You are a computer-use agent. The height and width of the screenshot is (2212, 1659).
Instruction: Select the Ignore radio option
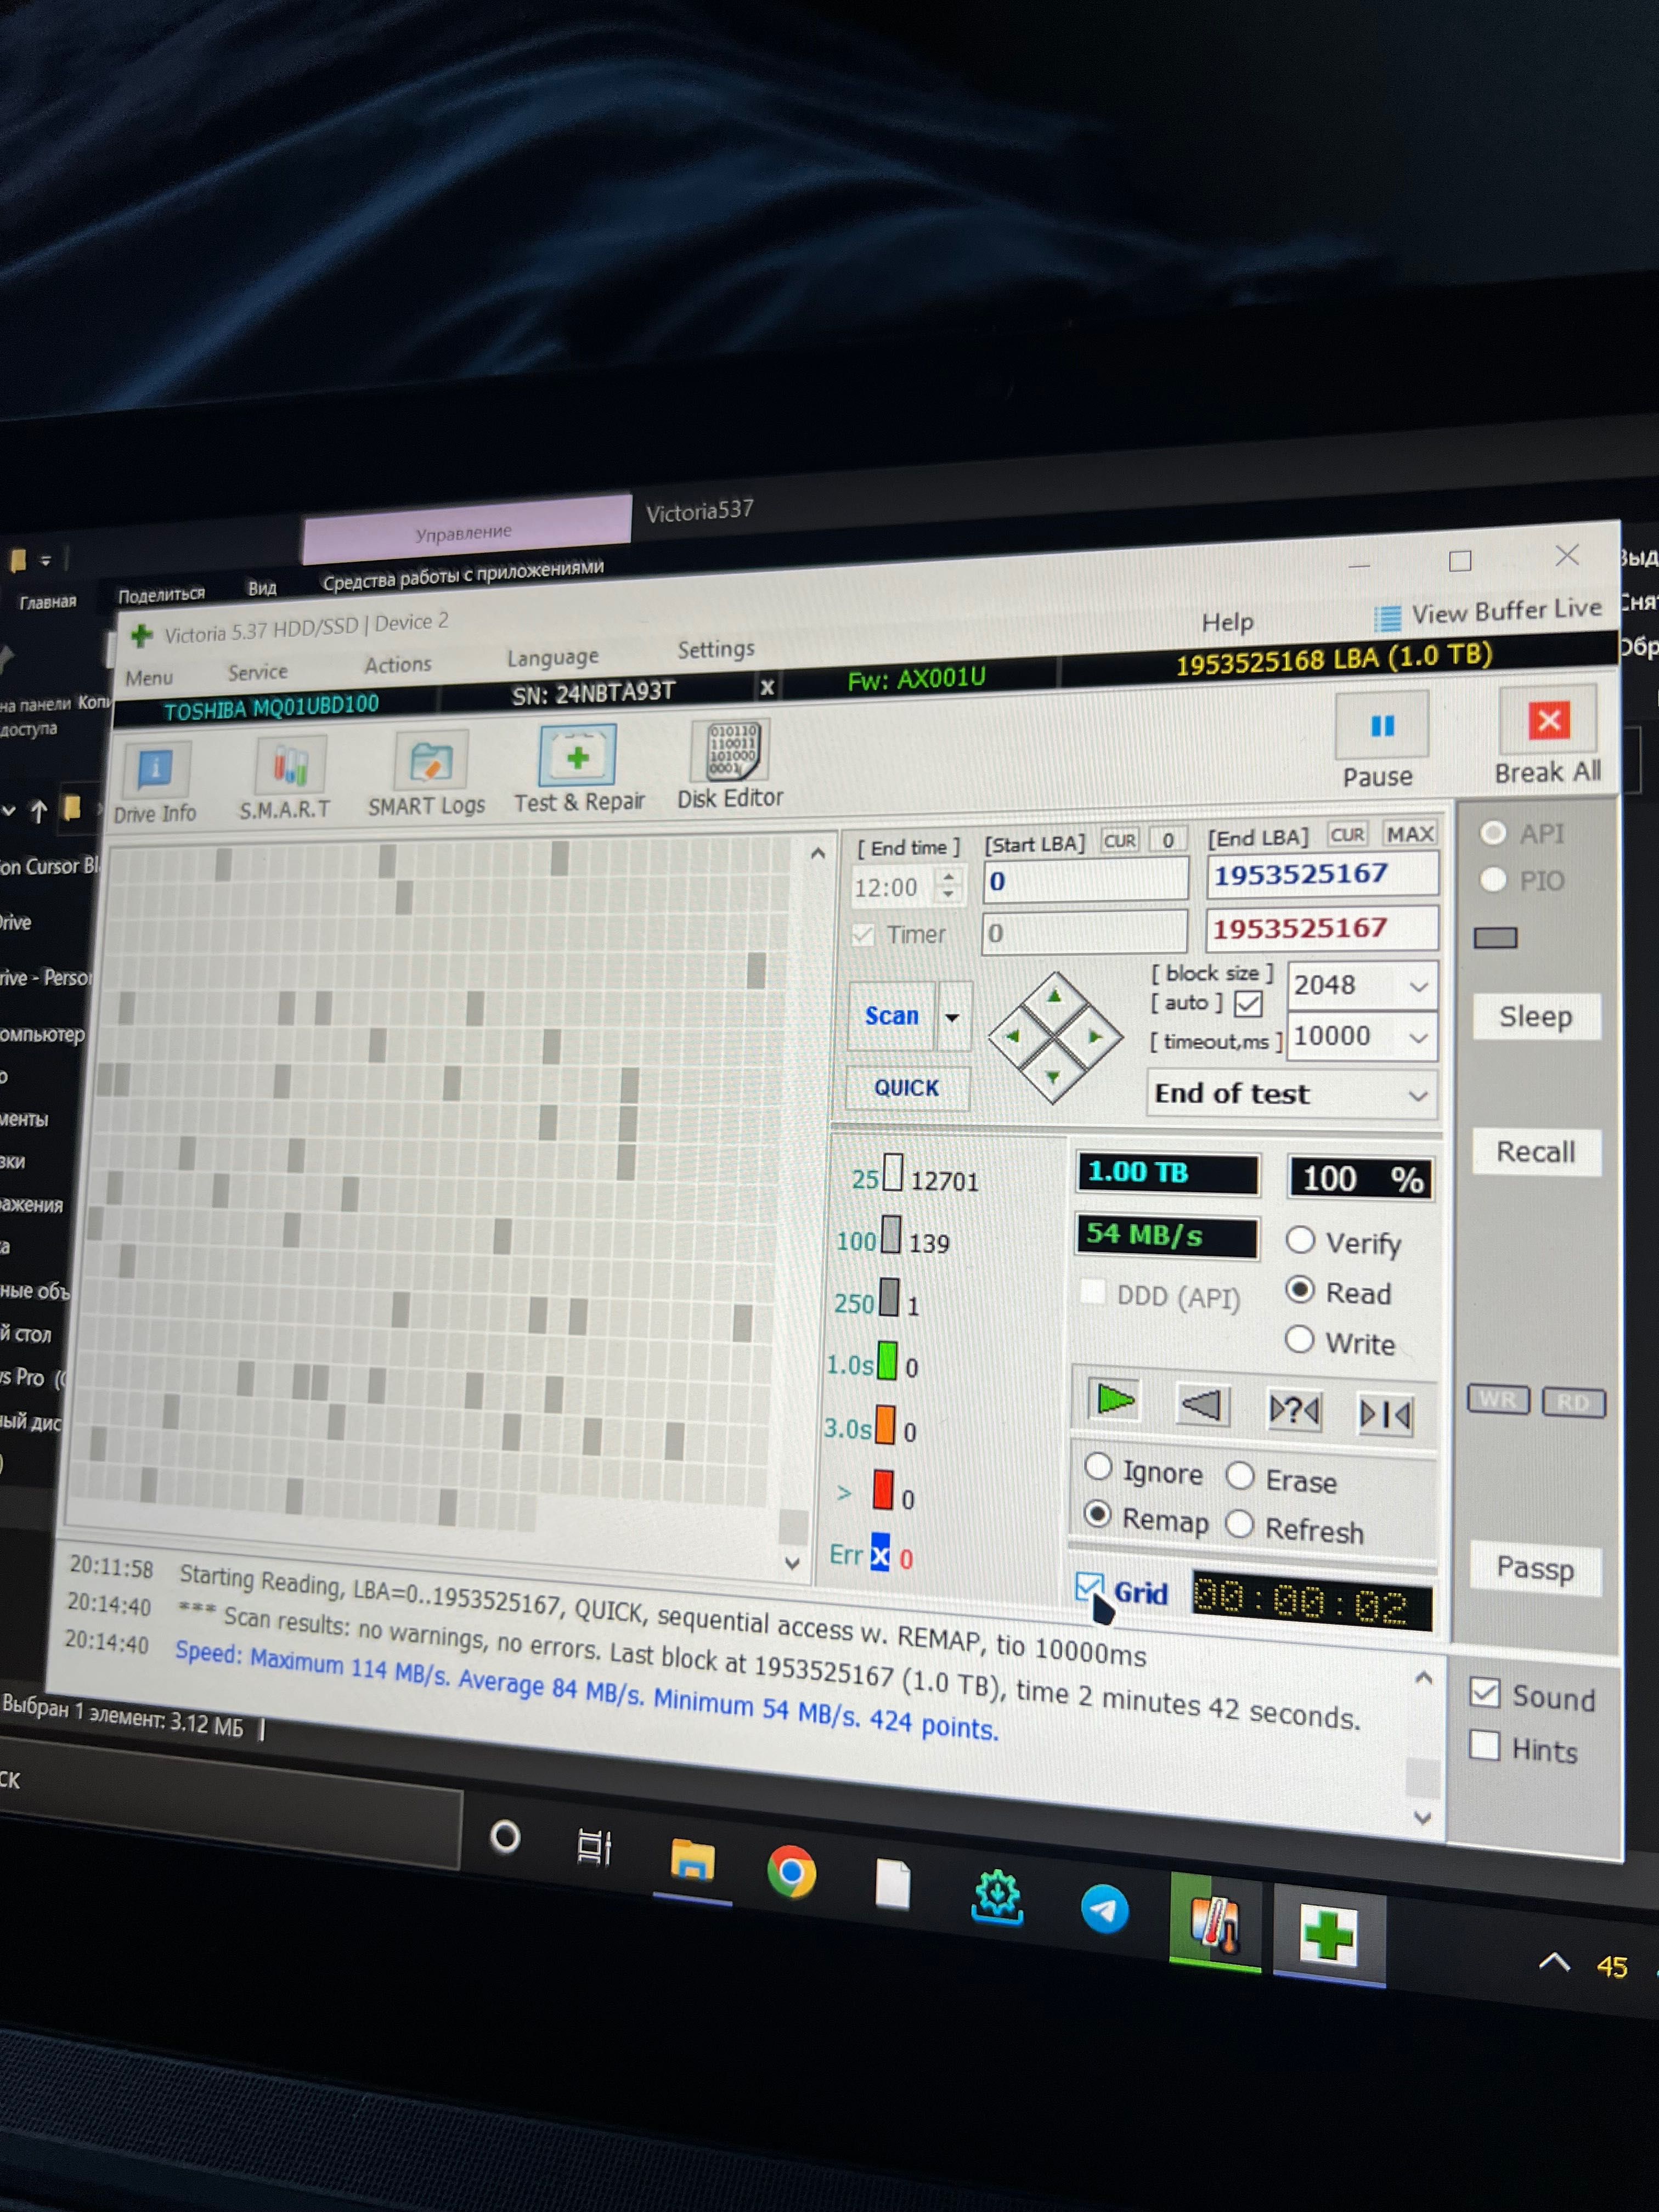pyautogui.click(x=1098, y=1466)
